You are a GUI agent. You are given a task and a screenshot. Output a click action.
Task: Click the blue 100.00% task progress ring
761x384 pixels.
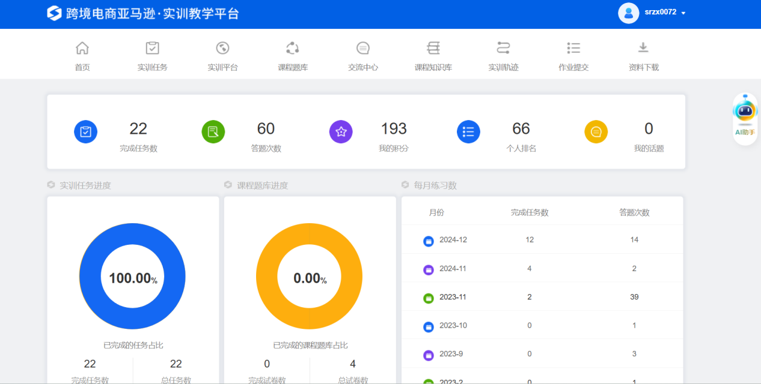click(89, 277)
